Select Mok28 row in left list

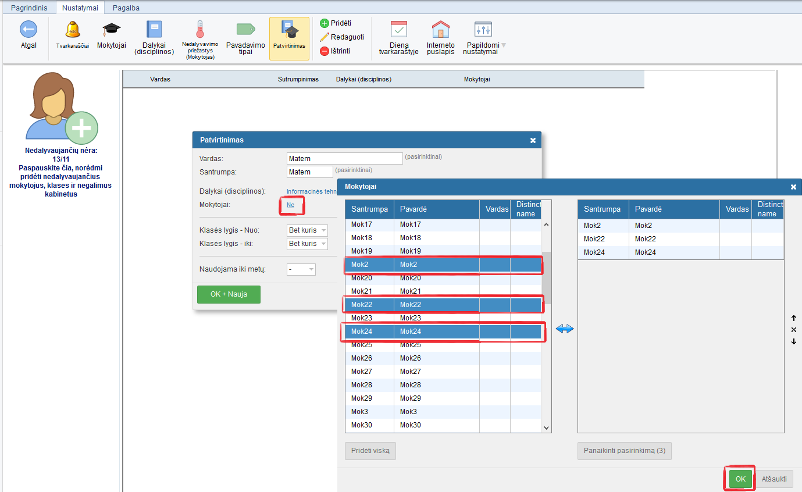pyautogui.click(x=443, y=385)
